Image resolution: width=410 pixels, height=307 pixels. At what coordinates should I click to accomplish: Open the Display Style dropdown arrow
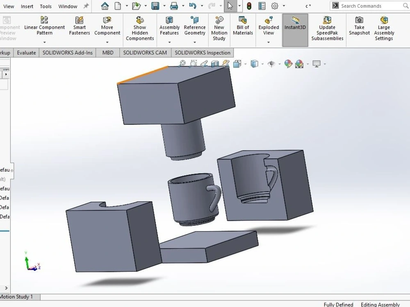(x=262, y=64)
